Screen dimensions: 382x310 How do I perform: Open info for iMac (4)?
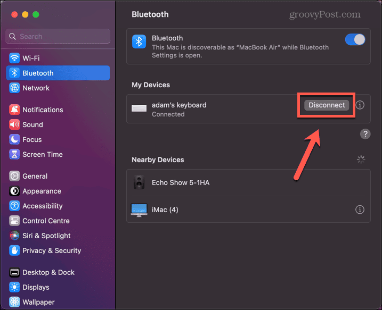360,210
